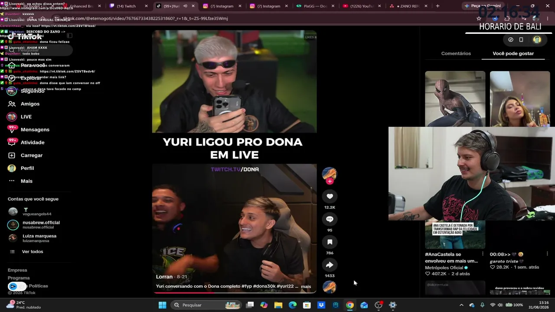Open a new browser tab with plus
The image size is (555, 312).
(x=437, y=6)
